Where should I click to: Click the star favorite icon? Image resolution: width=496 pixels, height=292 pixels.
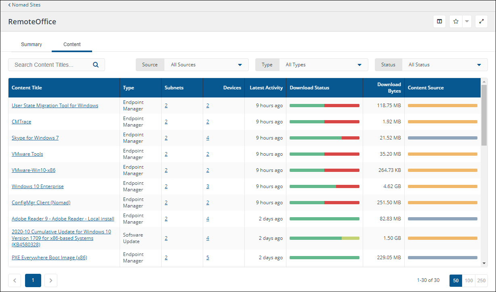tap(456, 21)
